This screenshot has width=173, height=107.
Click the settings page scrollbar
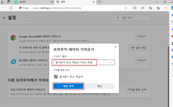tap(168, 76)
